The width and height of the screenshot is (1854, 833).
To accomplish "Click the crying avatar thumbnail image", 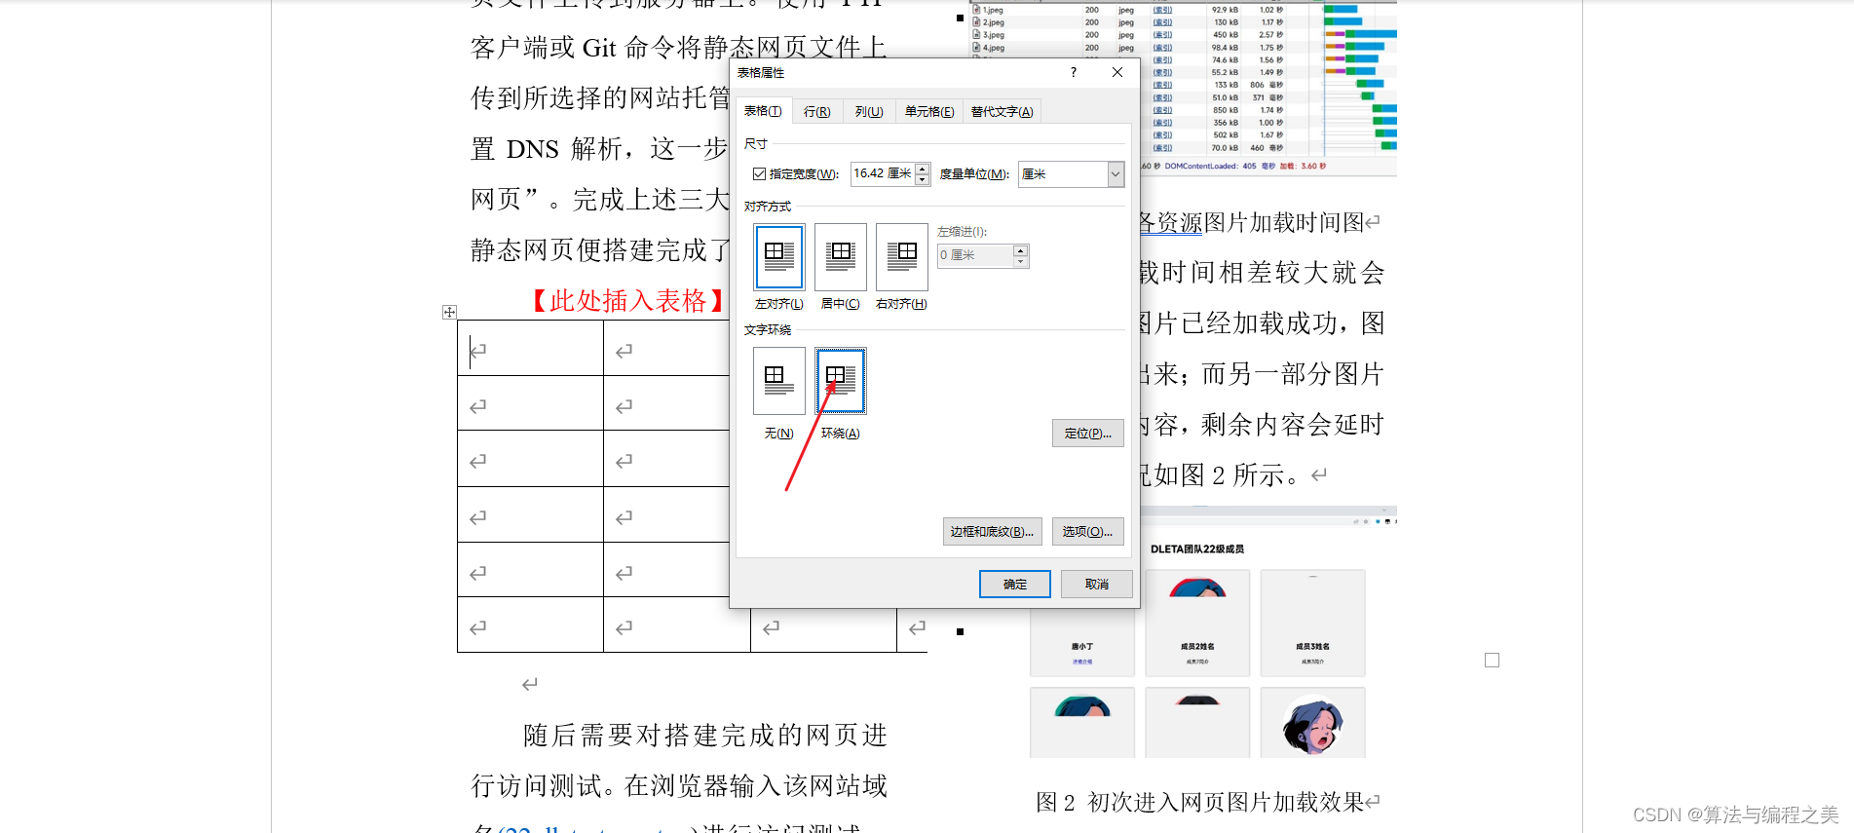I will coord(1312,726).
